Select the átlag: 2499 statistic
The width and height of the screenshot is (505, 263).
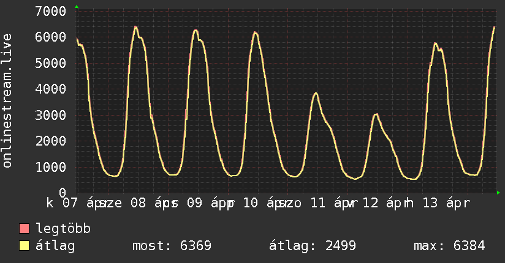(x=313, y=246)
